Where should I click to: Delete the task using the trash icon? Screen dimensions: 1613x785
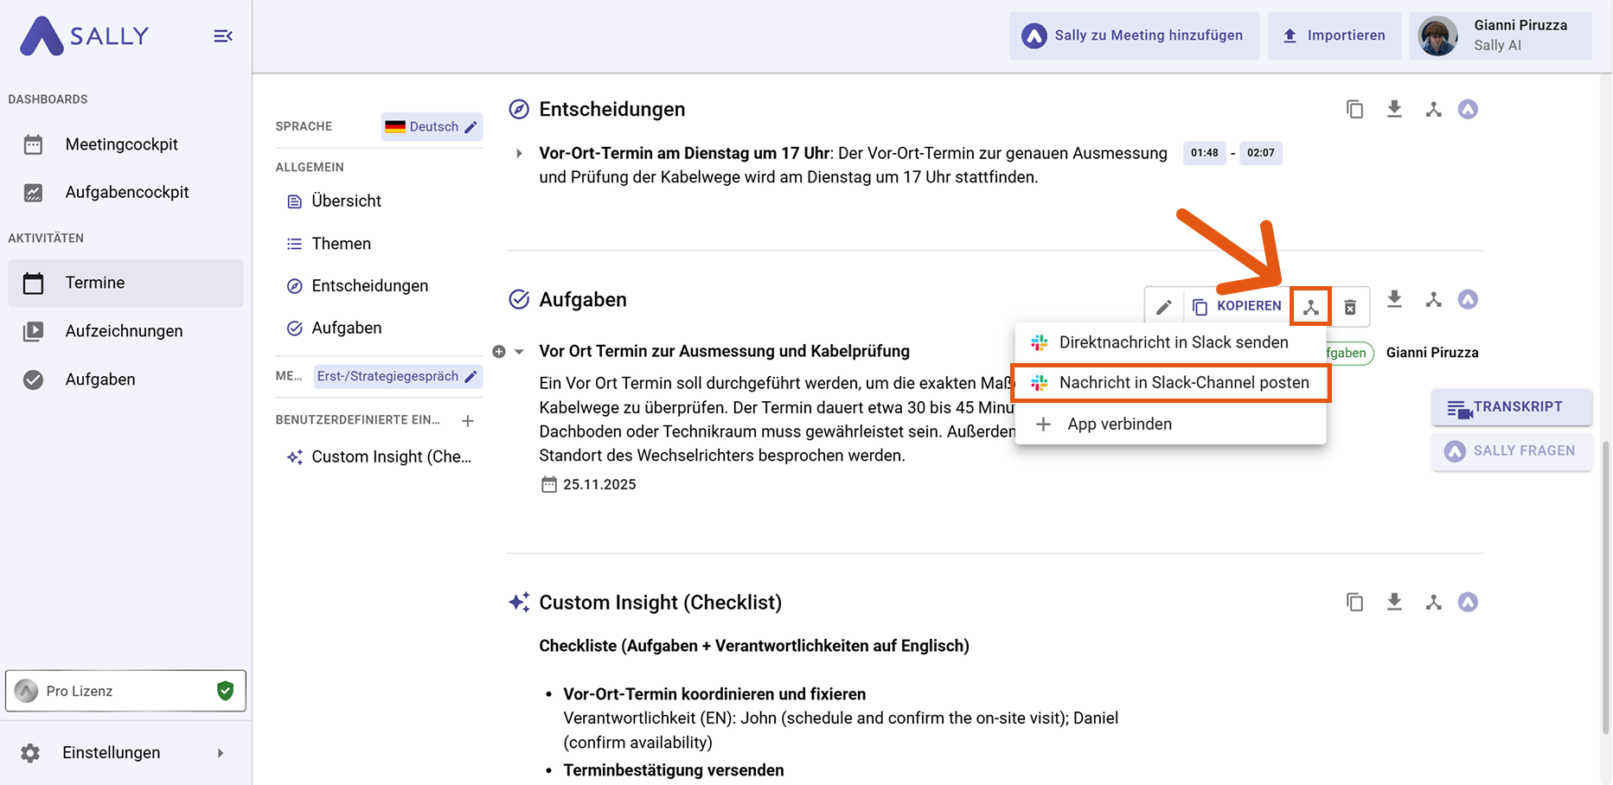coord(1350,306)
